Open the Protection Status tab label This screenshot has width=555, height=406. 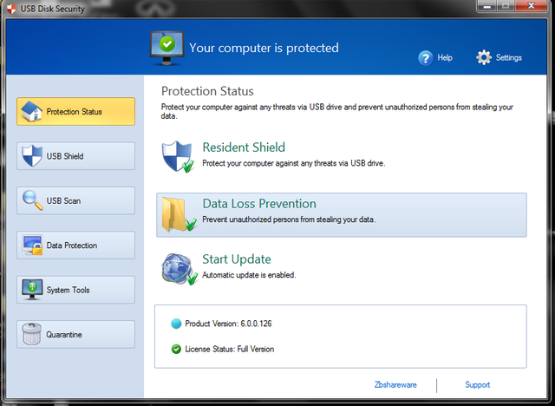pyautogui.click(x=75, y=112)
